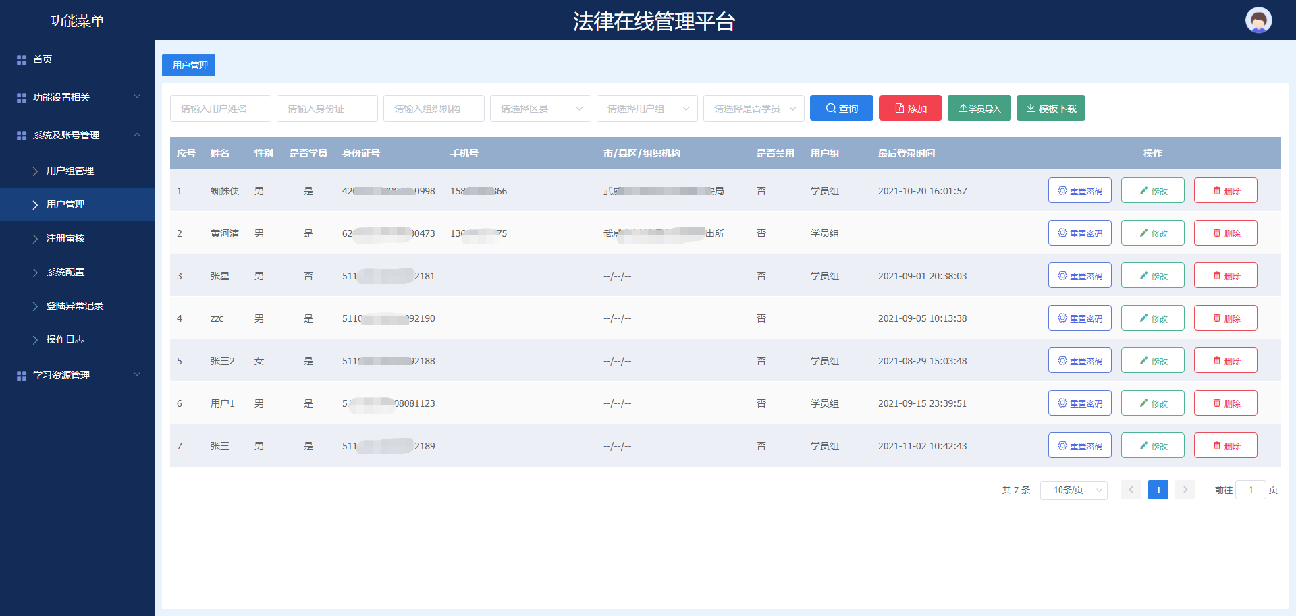The width and height of the screenshot is (1296, 616).
Task: Expand the 学习资源管理 menu chevron
Action: coord(137,374)
